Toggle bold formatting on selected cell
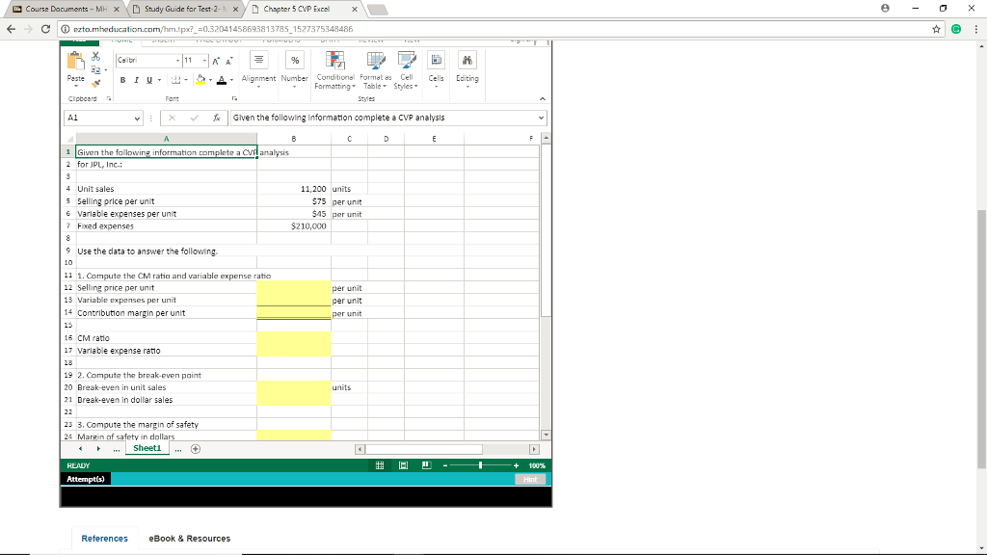The width and height of the screenshot is (987, 555). point(123,79)
